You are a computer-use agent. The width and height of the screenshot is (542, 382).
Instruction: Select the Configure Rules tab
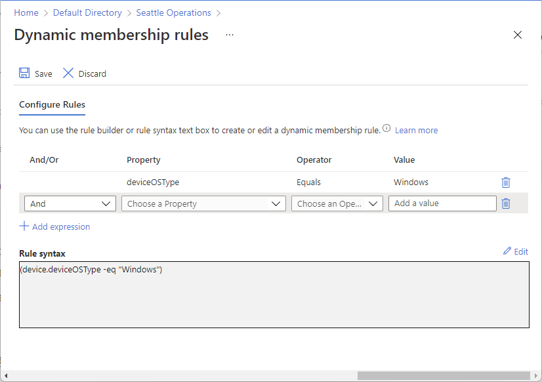pos(52,104)
